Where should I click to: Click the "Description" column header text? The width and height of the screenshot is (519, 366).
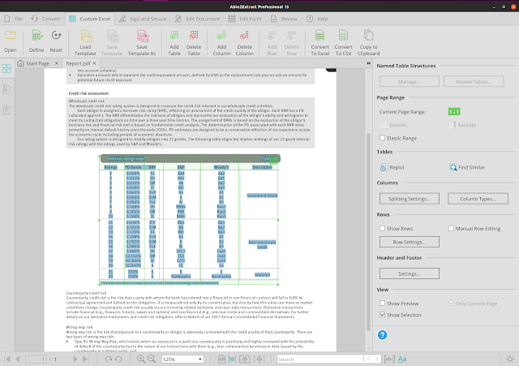(x=262, y=167)
